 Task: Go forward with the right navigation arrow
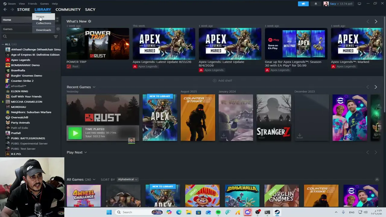[x=12, y=10]
